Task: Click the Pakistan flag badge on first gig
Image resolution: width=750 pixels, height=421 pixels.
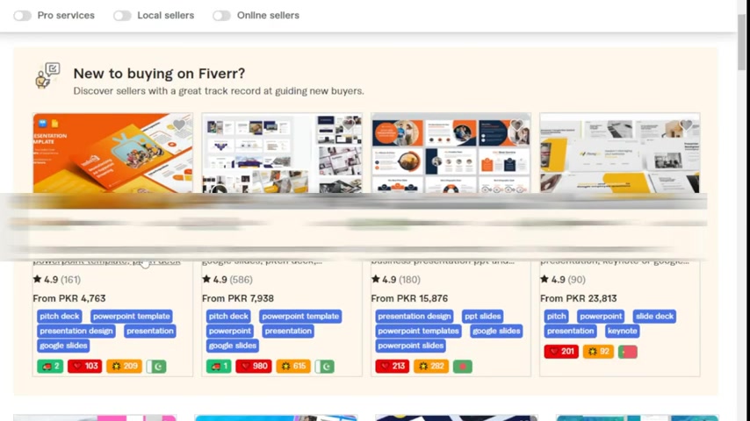Action: click(x=156, y=367)
